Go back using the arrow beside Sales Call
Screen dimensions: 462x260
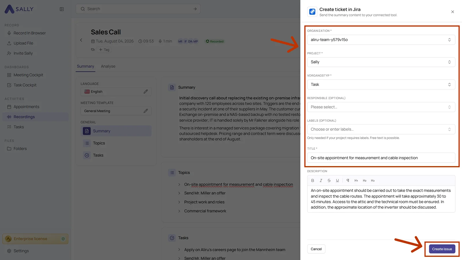coord(81,40)
